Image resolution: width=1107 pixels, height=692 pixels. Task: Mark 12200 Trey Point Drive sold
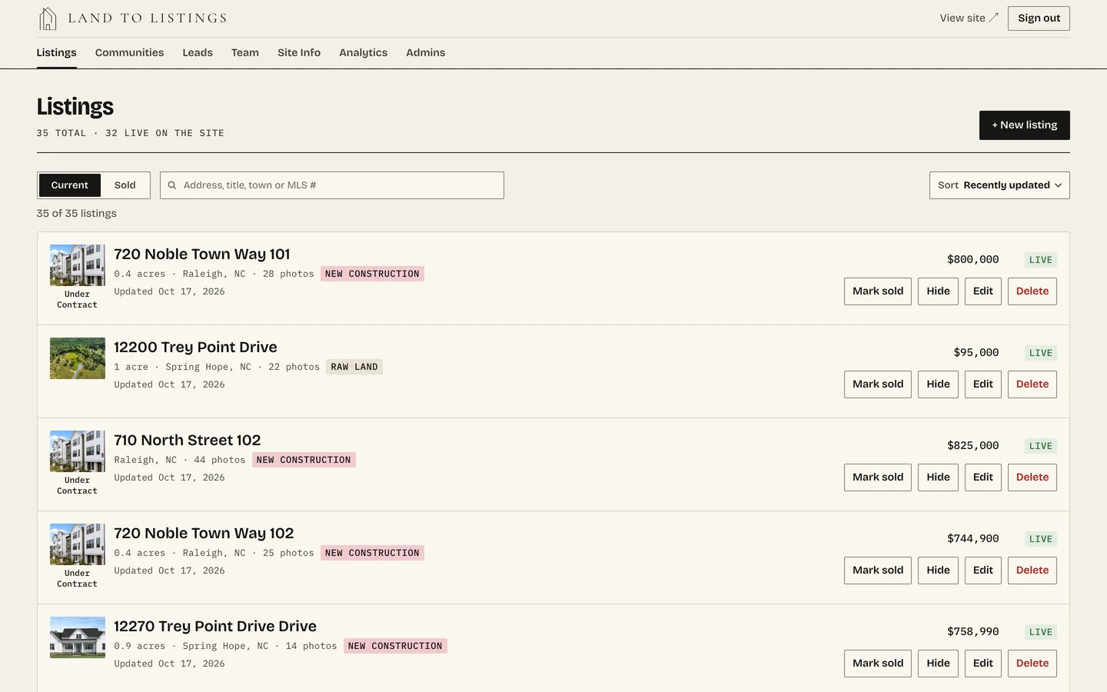pos(878,384)
